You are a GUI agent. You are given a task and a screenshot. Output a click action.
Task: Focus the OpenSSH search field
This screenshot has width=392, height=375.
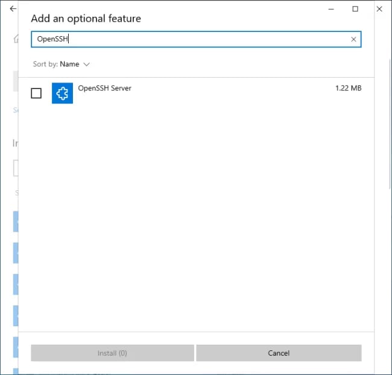(x=196, y=39)
